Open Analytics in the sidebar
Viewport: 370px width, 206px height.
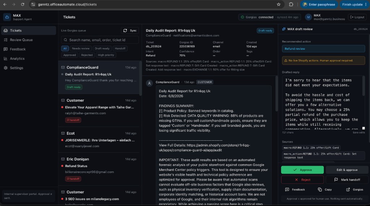pos(29,58)
